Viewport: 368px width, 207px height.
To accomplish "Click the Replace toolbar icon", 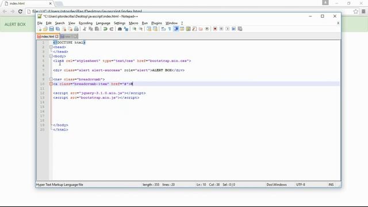I will pos(126,29).
